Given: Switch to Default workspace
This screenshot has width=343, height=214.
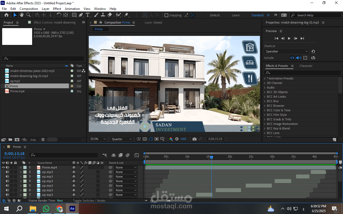Looking at the screenshot, I should (215, 15).
